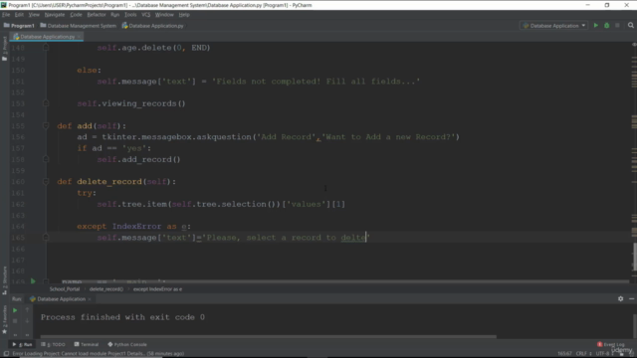Change CRLF line separator in status bar
Screen dimensions: 637x358
point(583,354)
